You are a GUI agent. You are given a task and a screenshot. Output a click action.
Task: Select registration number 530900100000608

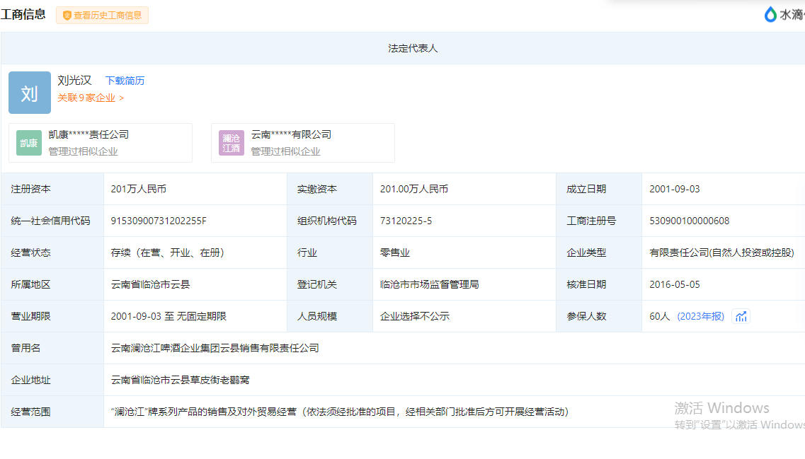[x=690, y=221]
